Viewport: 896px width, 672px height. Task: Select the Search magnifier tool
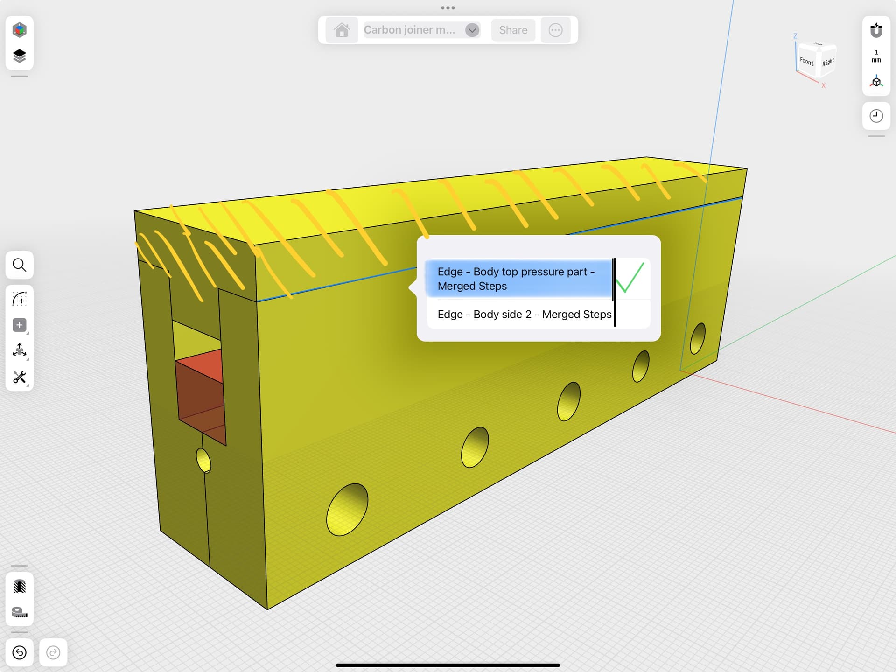pyautogui.click(x=19, y=265)
